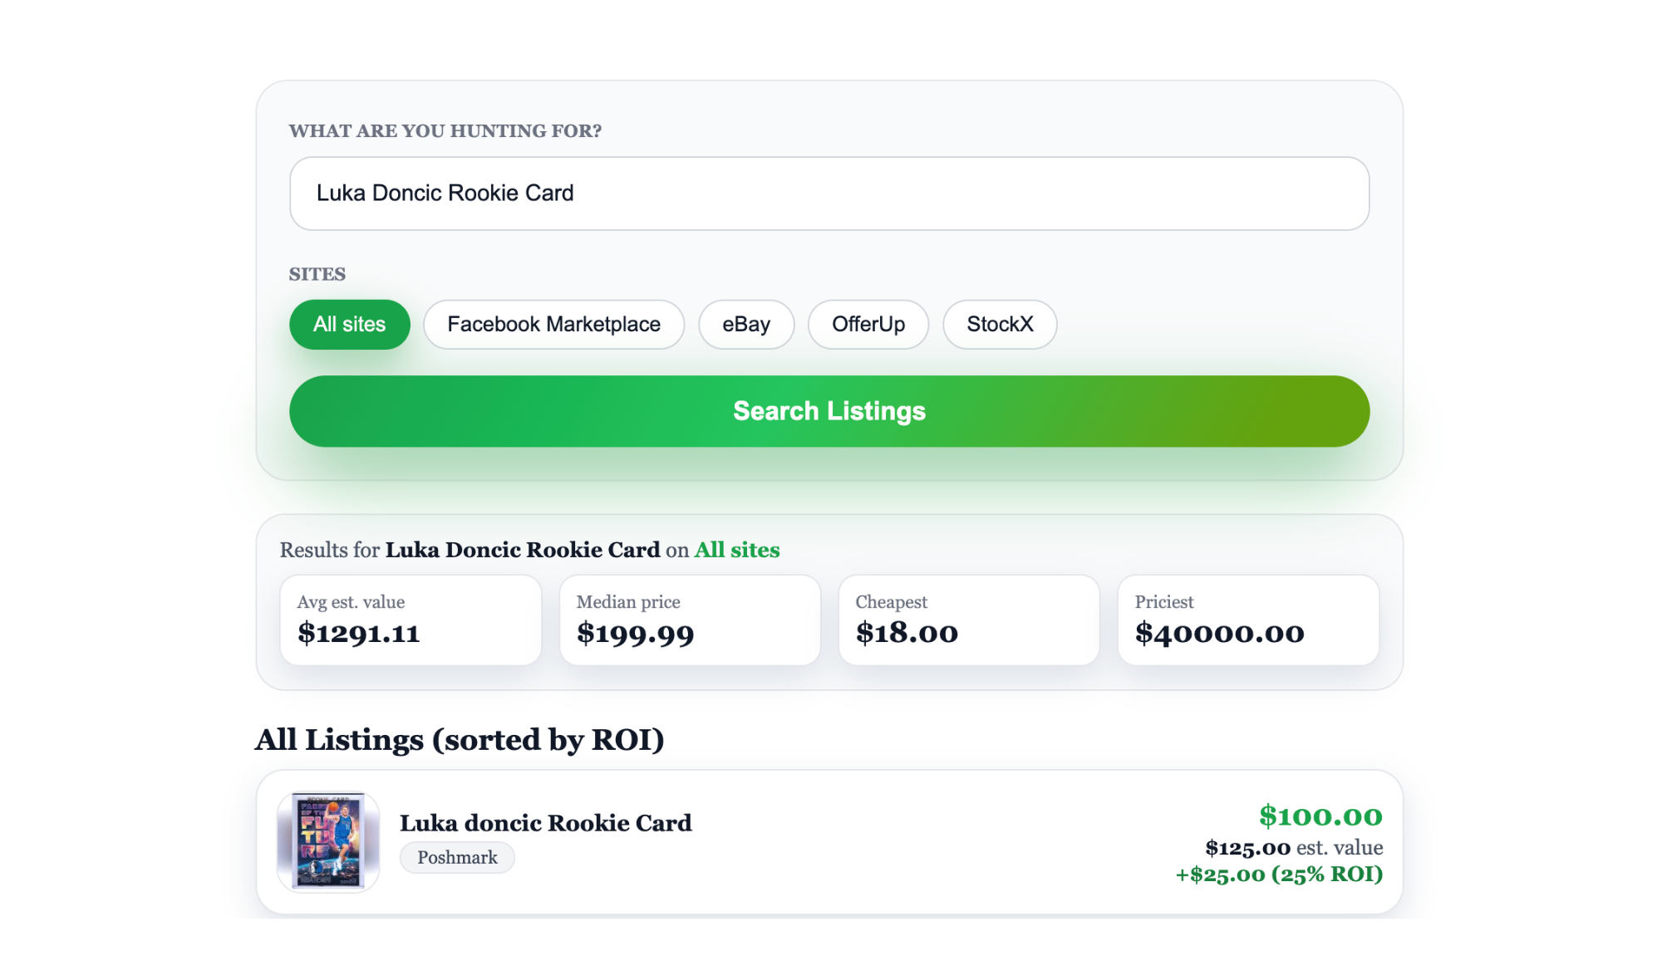The width and height of the screenshot is (1662, 980).
Task: Select the StockX site chip
Action: pyautogui.click(x=999, y=324)
